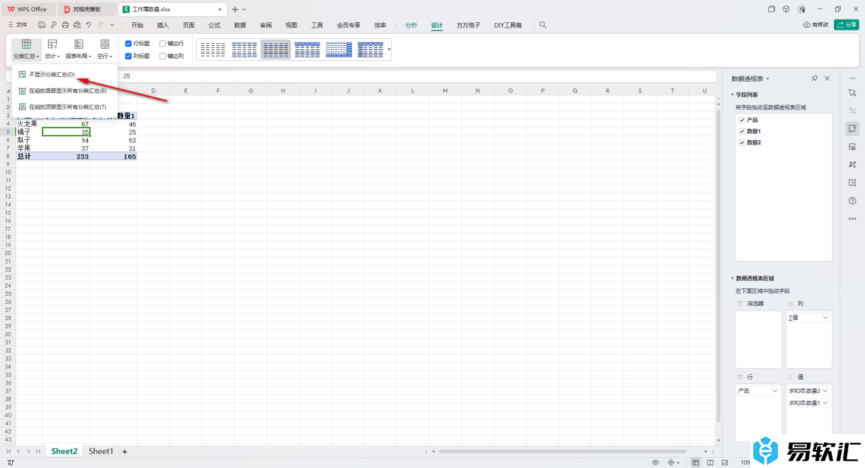Click the eye reading-mode icon in status bar

click(656, 463)
